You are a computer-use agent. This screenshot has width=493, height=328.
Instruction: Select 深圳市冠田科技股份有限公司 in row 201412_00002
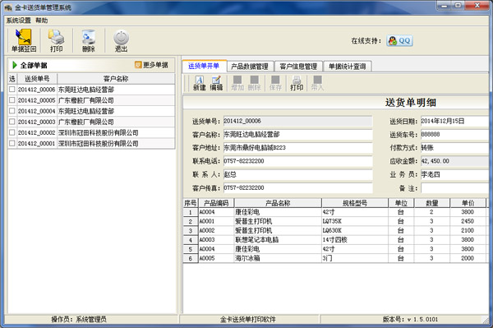(116, 132)
